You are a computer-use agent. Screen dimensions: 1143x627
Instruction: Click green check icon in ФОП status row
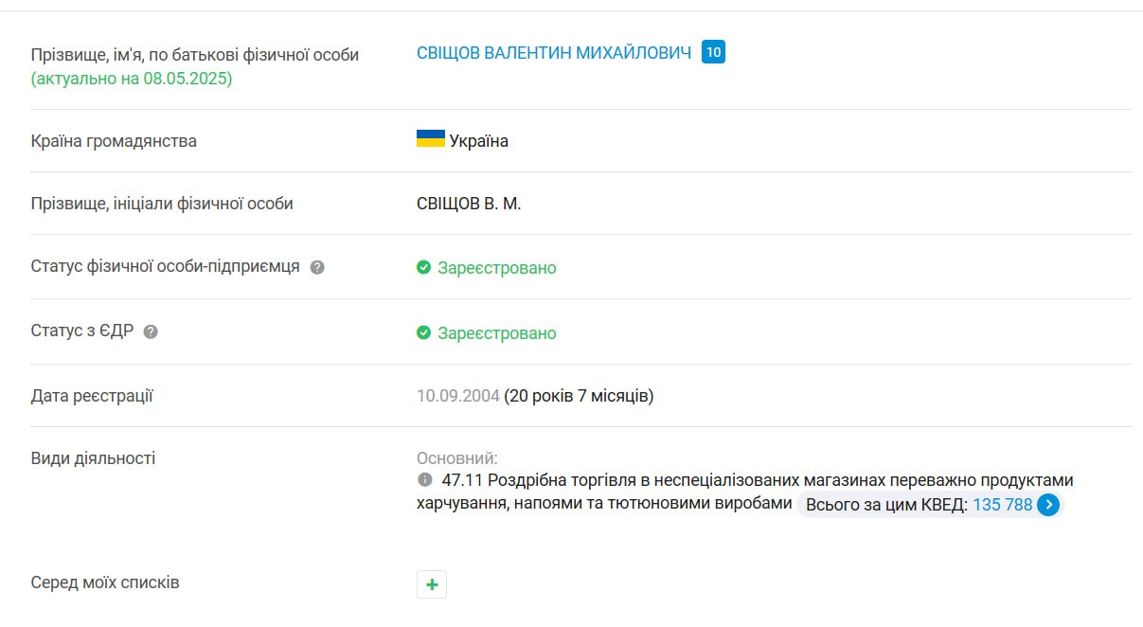coord(424,268)
